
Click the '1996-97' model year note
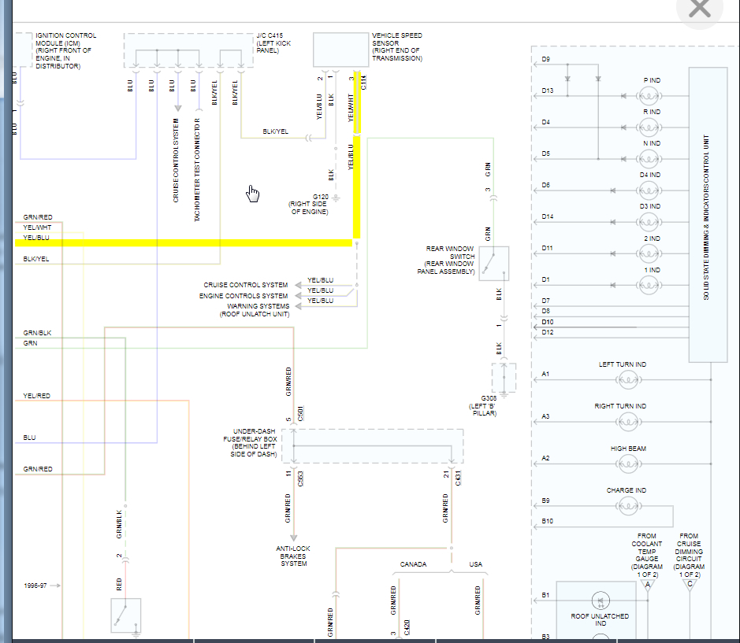click(35, 586)
